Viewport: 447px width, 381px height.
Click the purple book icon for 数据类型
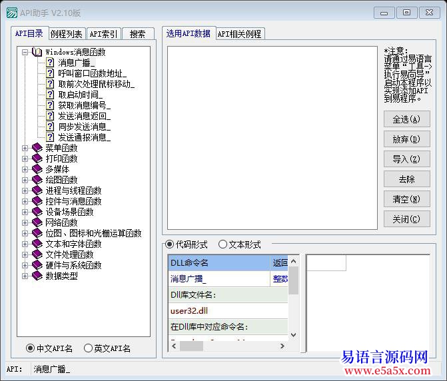pyautogui.click(x=37, y=276)
